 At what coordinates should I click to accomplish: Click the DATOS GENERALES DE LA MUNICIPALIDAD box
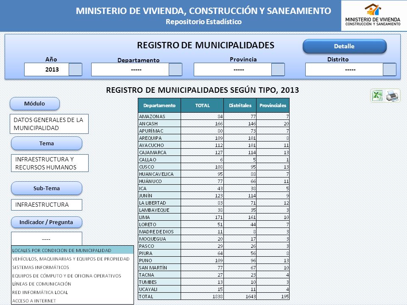(49, 124)
